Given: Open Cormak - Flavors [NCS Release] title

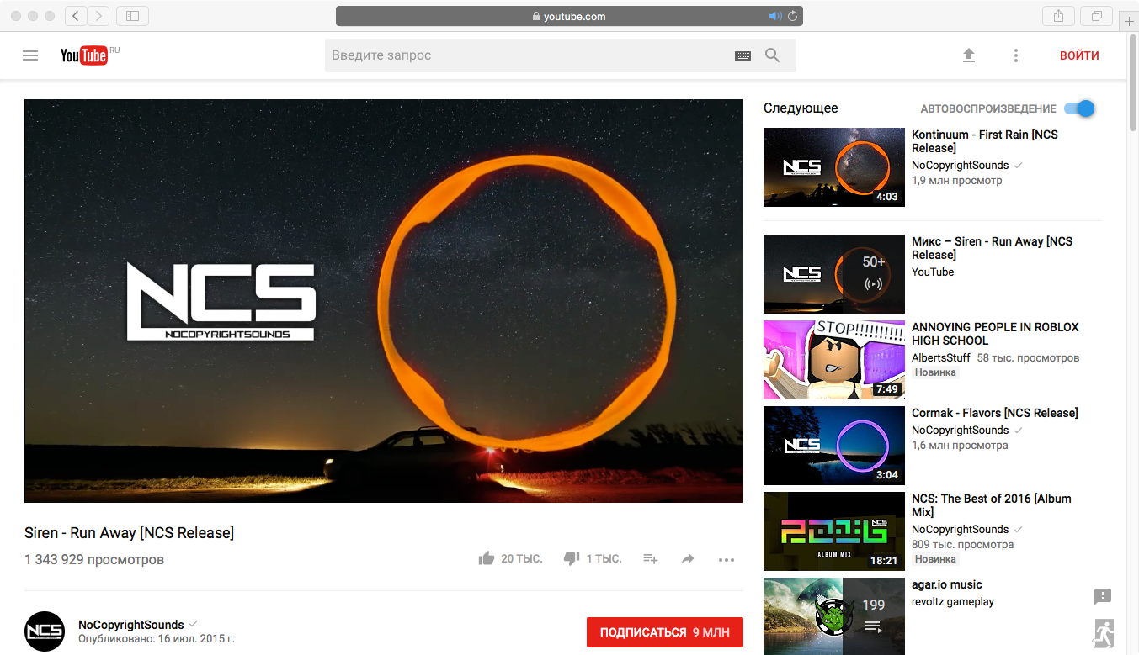Looking at the screenshot, I should pyautogui.click(x=995, y=413).
